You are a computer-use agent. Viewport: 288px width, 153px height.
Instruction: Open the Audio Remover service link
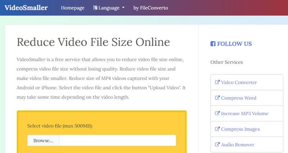[238, 145]
